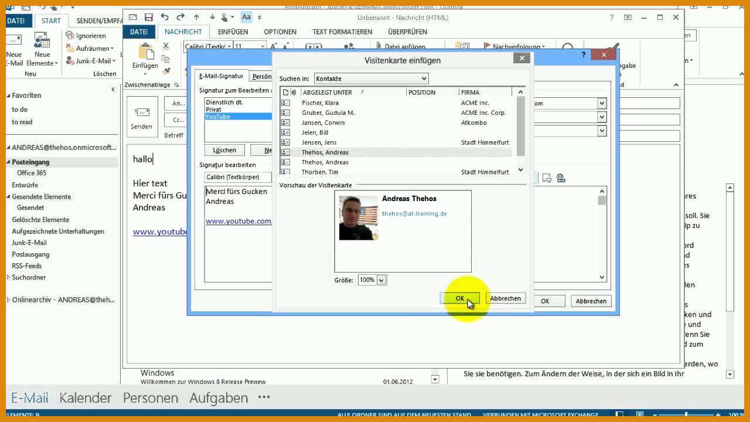Collapse Posteingang folder tree

[9, 162]
